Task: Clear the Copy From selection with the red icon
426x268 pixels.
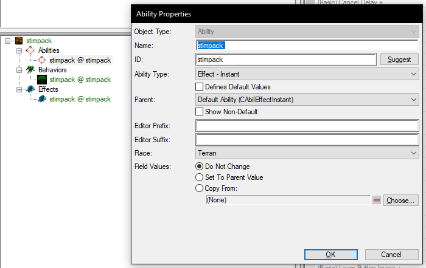Action: (377, 200)
